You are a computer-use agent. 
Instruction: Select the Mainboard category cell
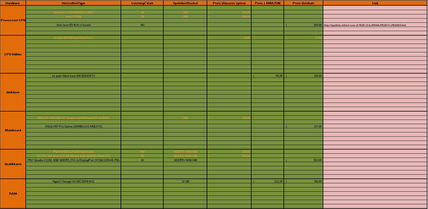(13, 130)
